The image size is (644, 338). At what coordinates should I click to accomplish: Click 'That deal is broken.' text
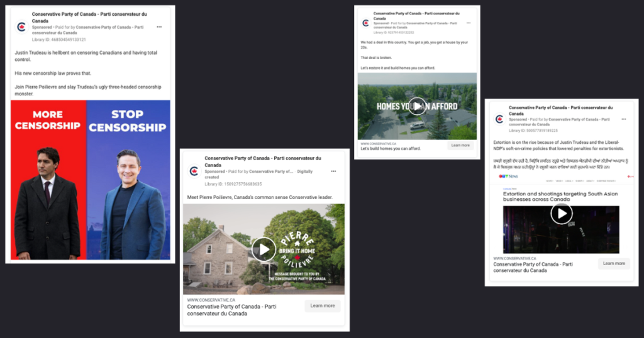[376, 58]
